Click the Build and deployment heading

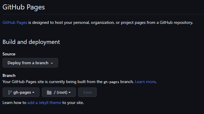tap(31, 42)
